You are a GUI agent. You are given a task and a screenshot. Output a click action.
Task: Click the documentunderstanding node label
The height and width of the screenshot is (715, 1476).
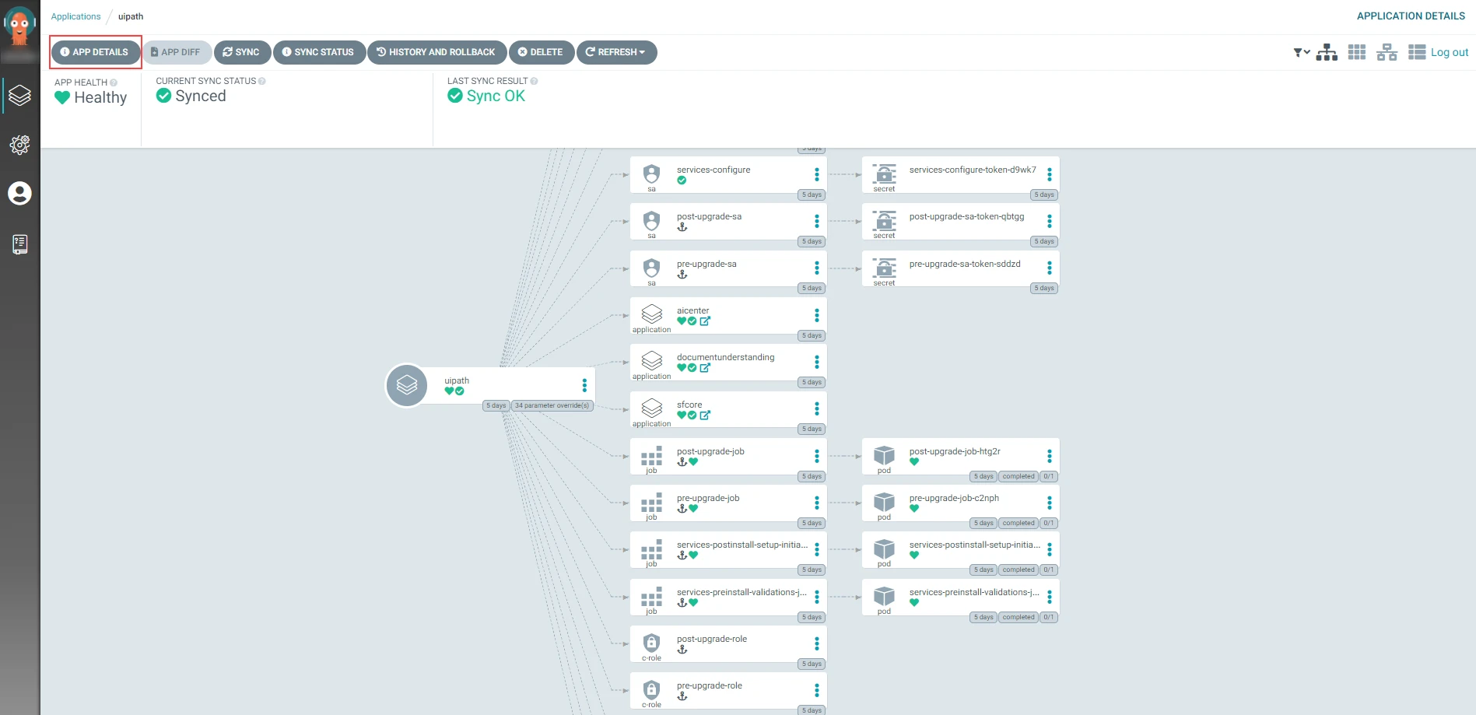[725, 357]
